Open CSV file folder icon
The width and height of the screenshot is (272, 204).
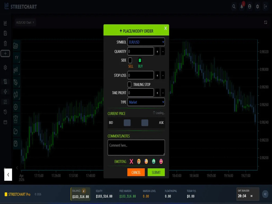16,46
